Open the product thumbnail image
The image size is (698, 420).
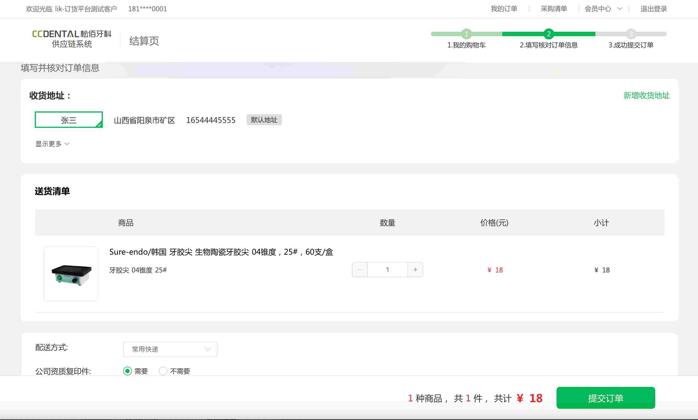(71, 274)
